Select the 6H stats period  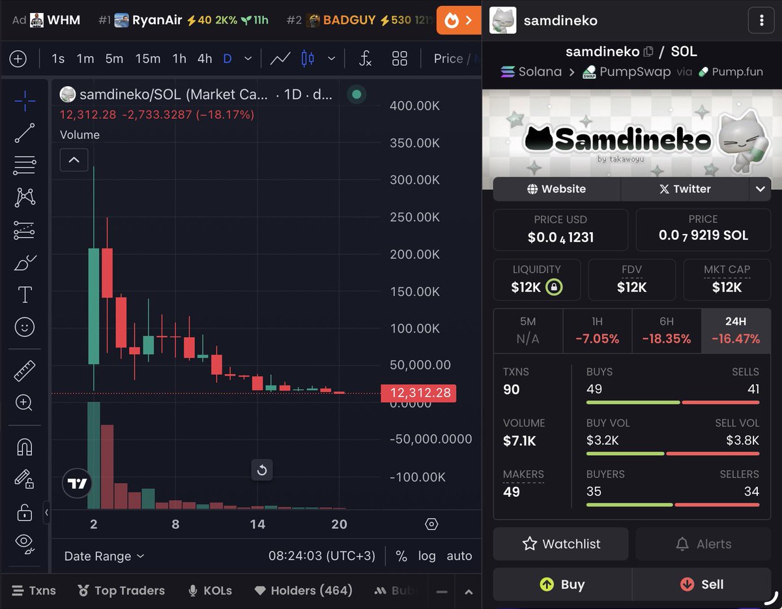pos(666,331)
